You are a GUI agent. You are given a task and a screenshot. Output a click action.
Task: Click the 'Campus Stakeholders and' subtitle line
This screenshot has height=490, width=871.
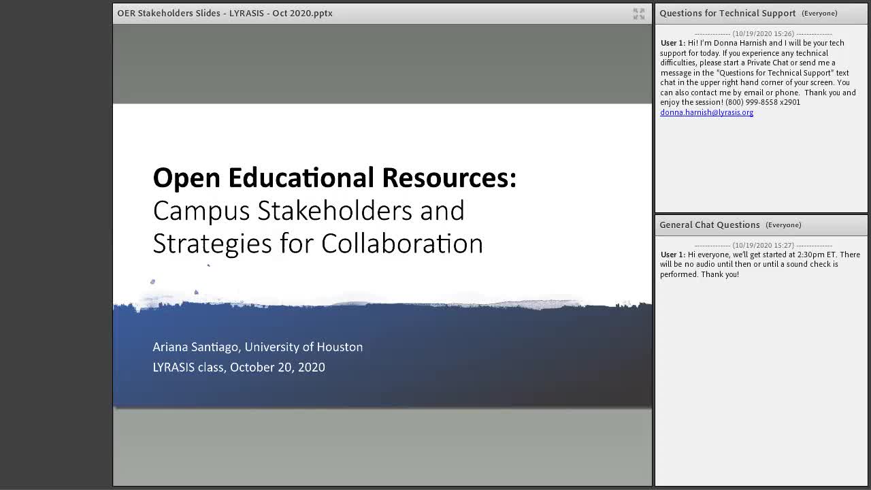(x=308, y=210)
